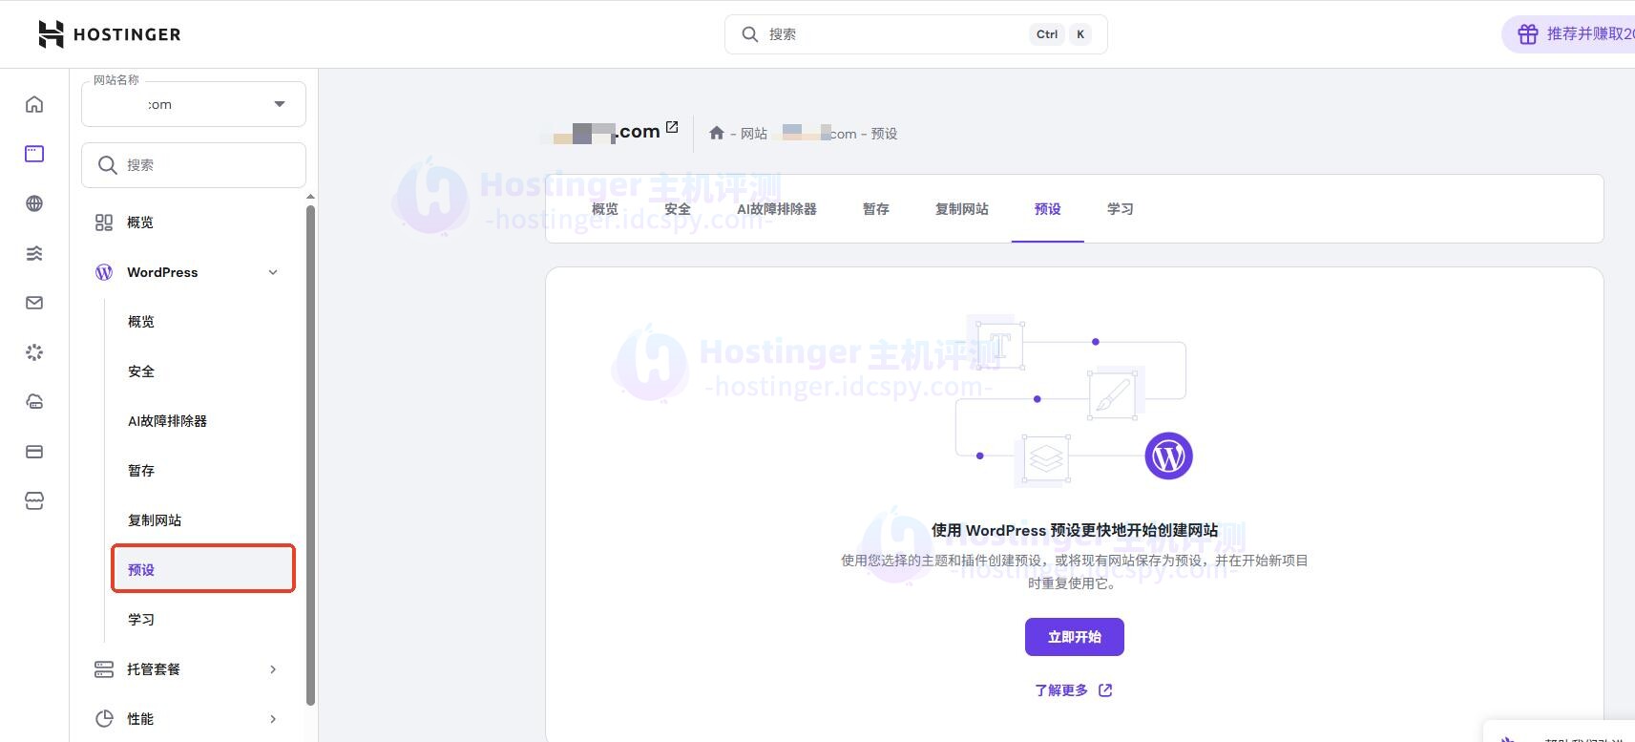Click the sparkle dots icon in left rail
Screen dimensions: 1635x742
click(x=34, y=352)
